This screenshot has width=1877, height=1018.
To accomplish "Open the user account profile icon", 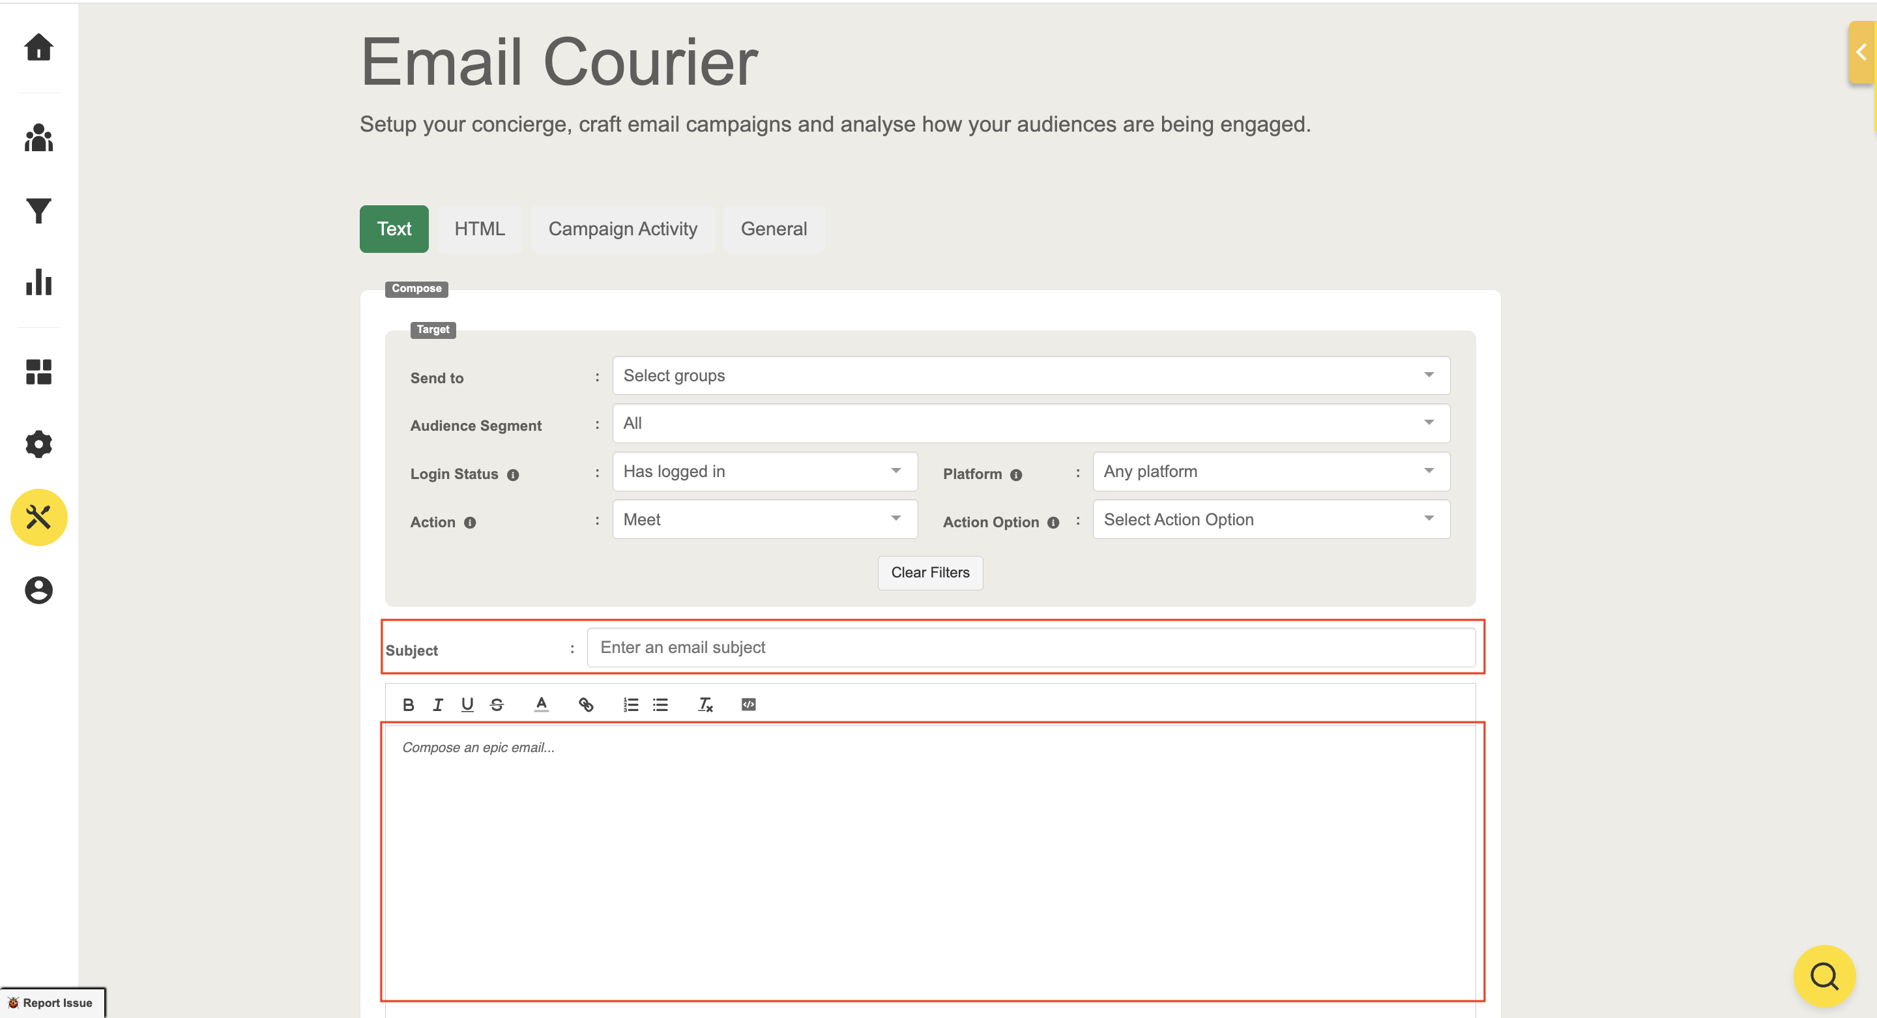I will (x=38, y=590).
